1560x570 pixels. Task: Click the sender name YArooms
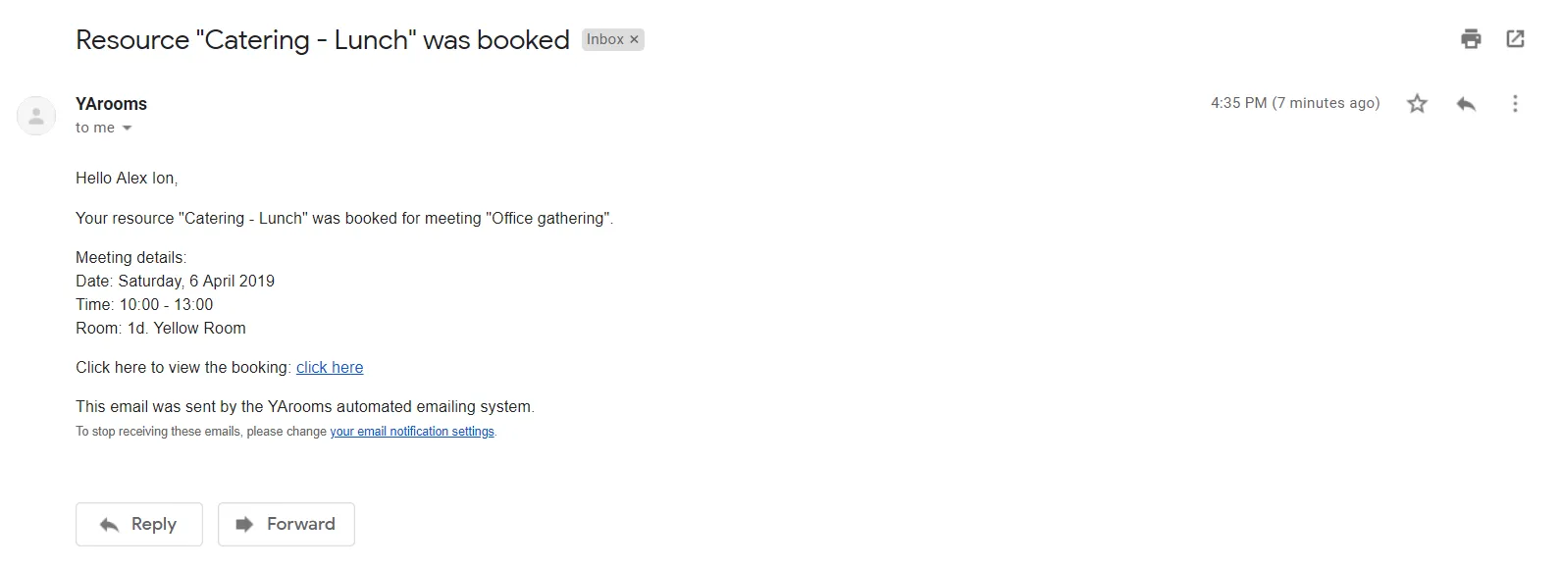pos(111,104)
